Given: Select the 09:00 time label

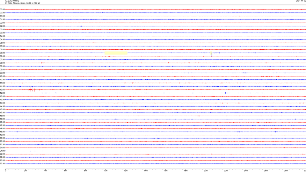Looking at the screenshot, I should (2, 70).
